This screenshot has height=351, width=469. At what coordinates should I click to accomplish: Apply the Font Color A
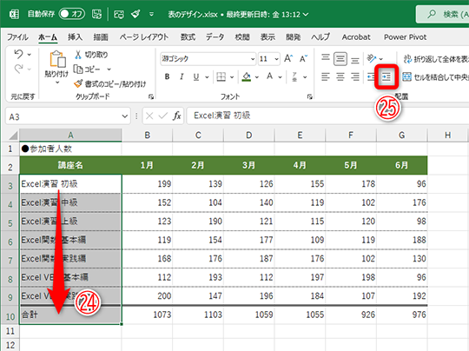[270, 76]
